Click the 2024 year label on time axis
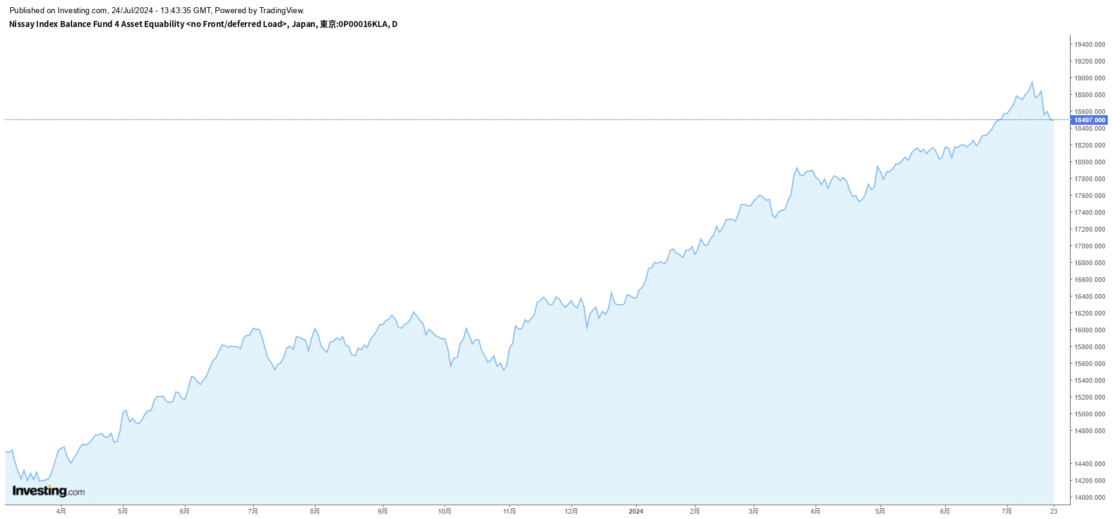The height and width of the screenshot is (519, 1112). [x=636, y=511]
